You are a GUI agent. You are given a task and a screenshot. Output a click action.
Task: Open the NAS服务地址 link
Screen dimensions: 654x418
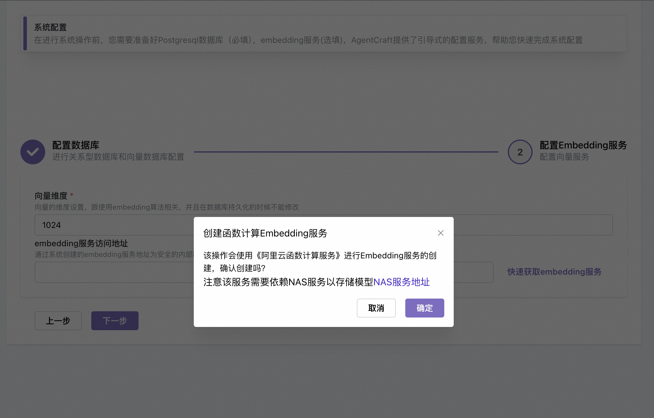(x=401, y=282)
